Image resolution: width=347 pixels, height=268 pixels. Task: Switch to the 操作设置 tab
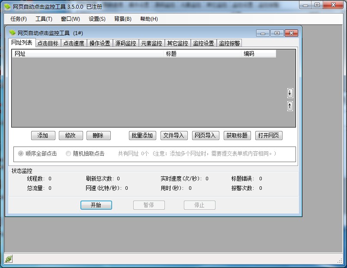[100, 43]
